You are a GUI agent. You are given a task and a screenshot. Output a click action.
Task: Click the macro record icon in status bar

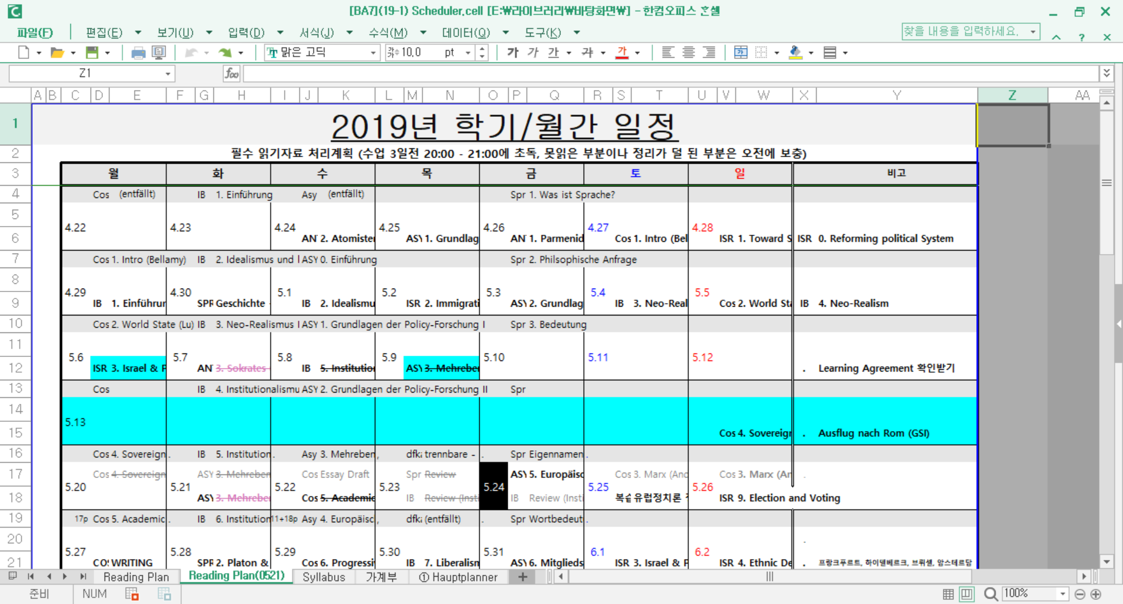pos(132,594)
